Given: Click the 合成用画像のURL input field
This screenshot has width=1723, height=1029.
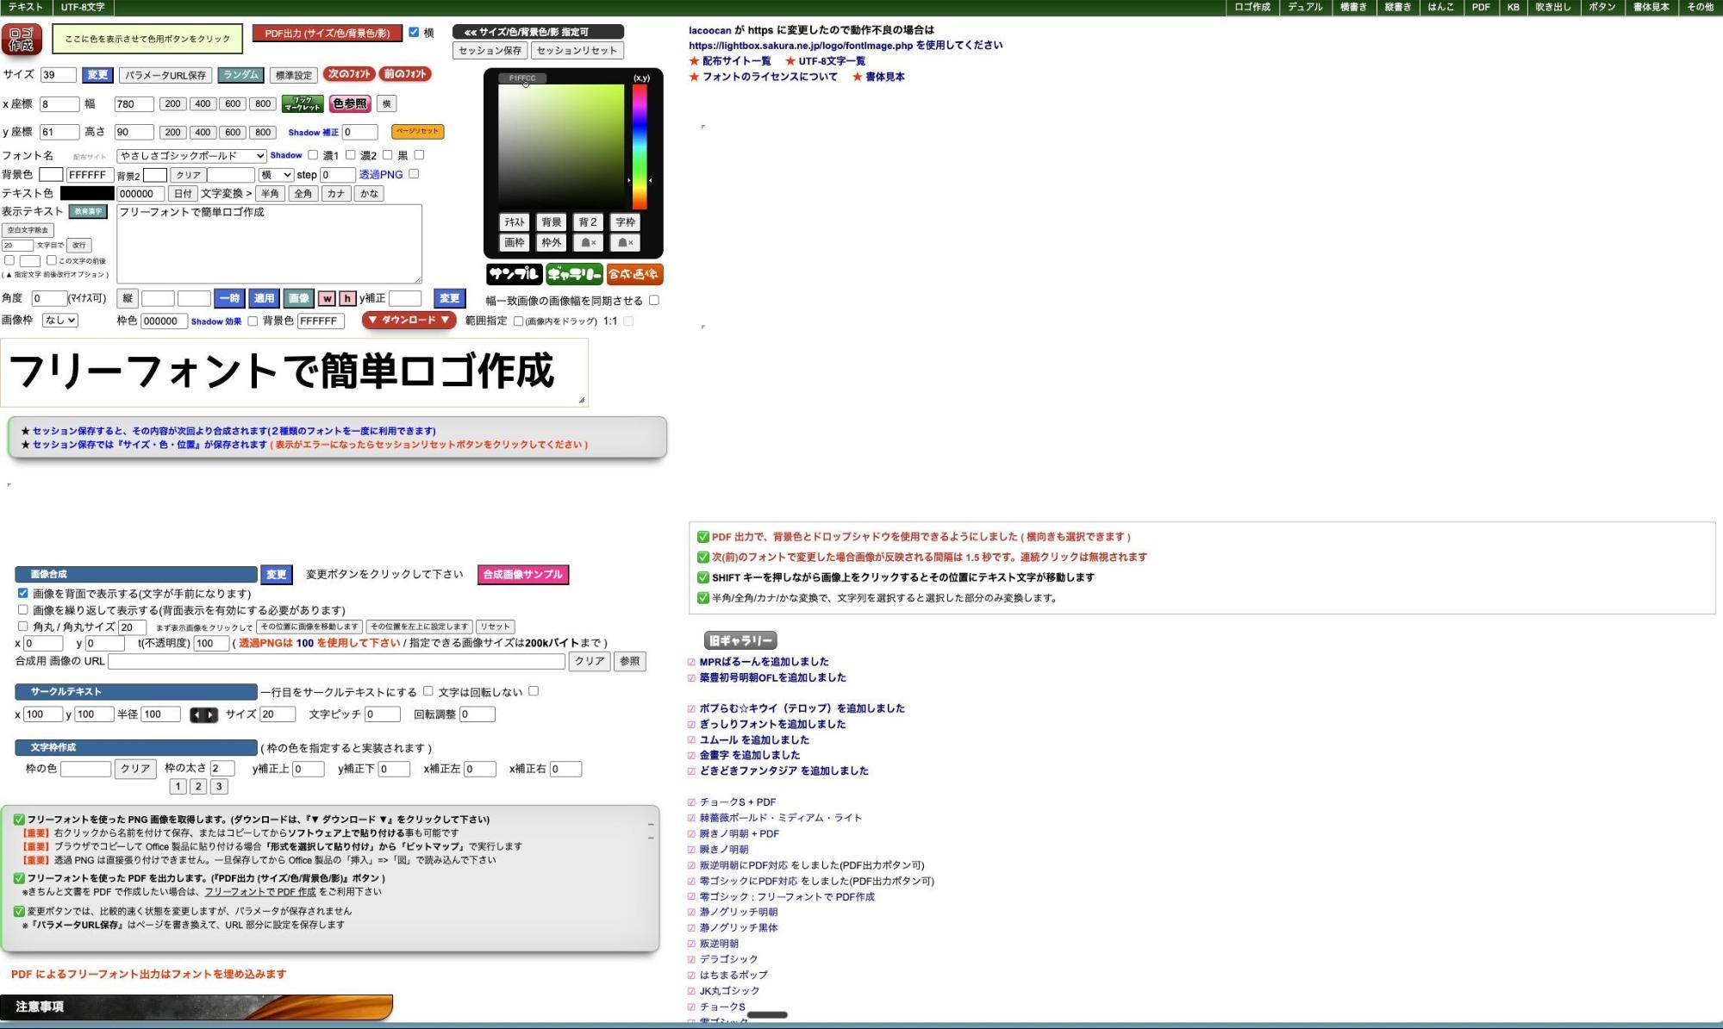Looking at the screenshot, I should pyautogui.click(x=336, y=662).
